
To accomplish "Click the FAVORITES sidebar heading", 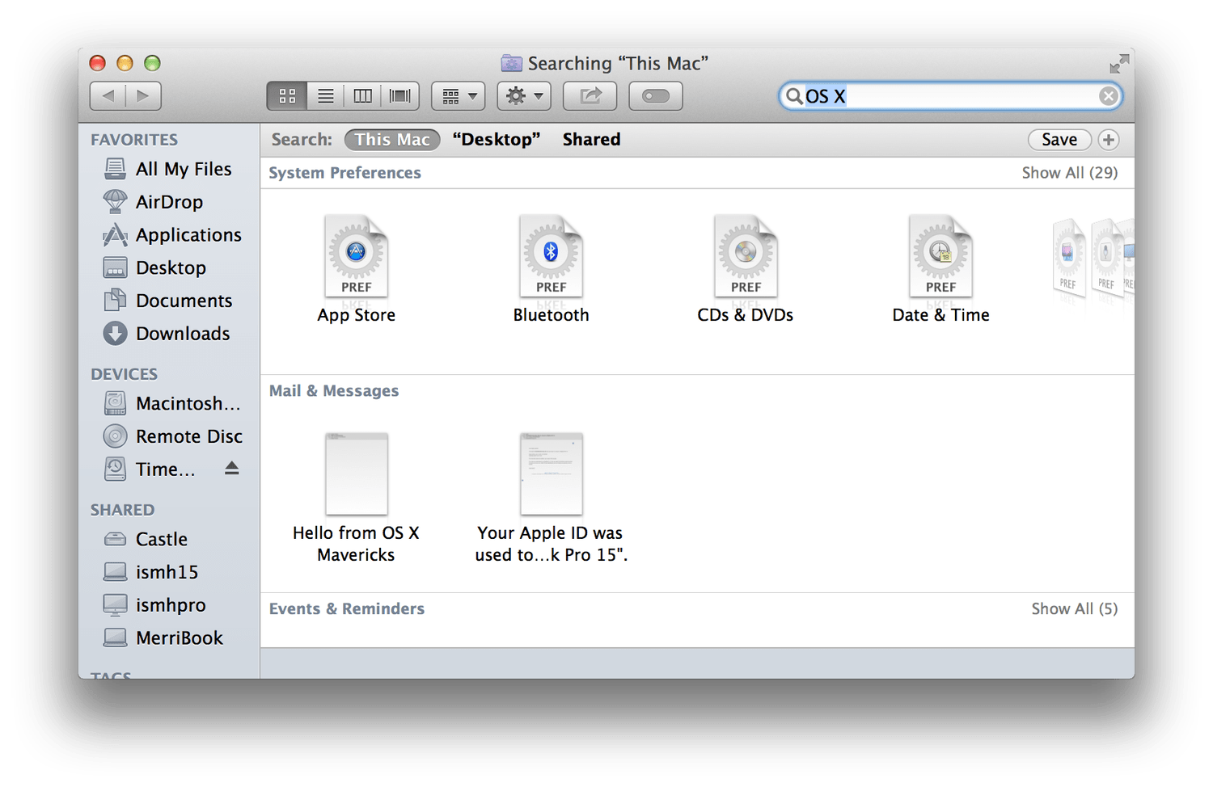I will 134,140.
